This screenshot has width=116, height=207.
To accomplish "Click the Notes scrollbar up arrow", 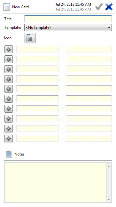I will 109,166.
